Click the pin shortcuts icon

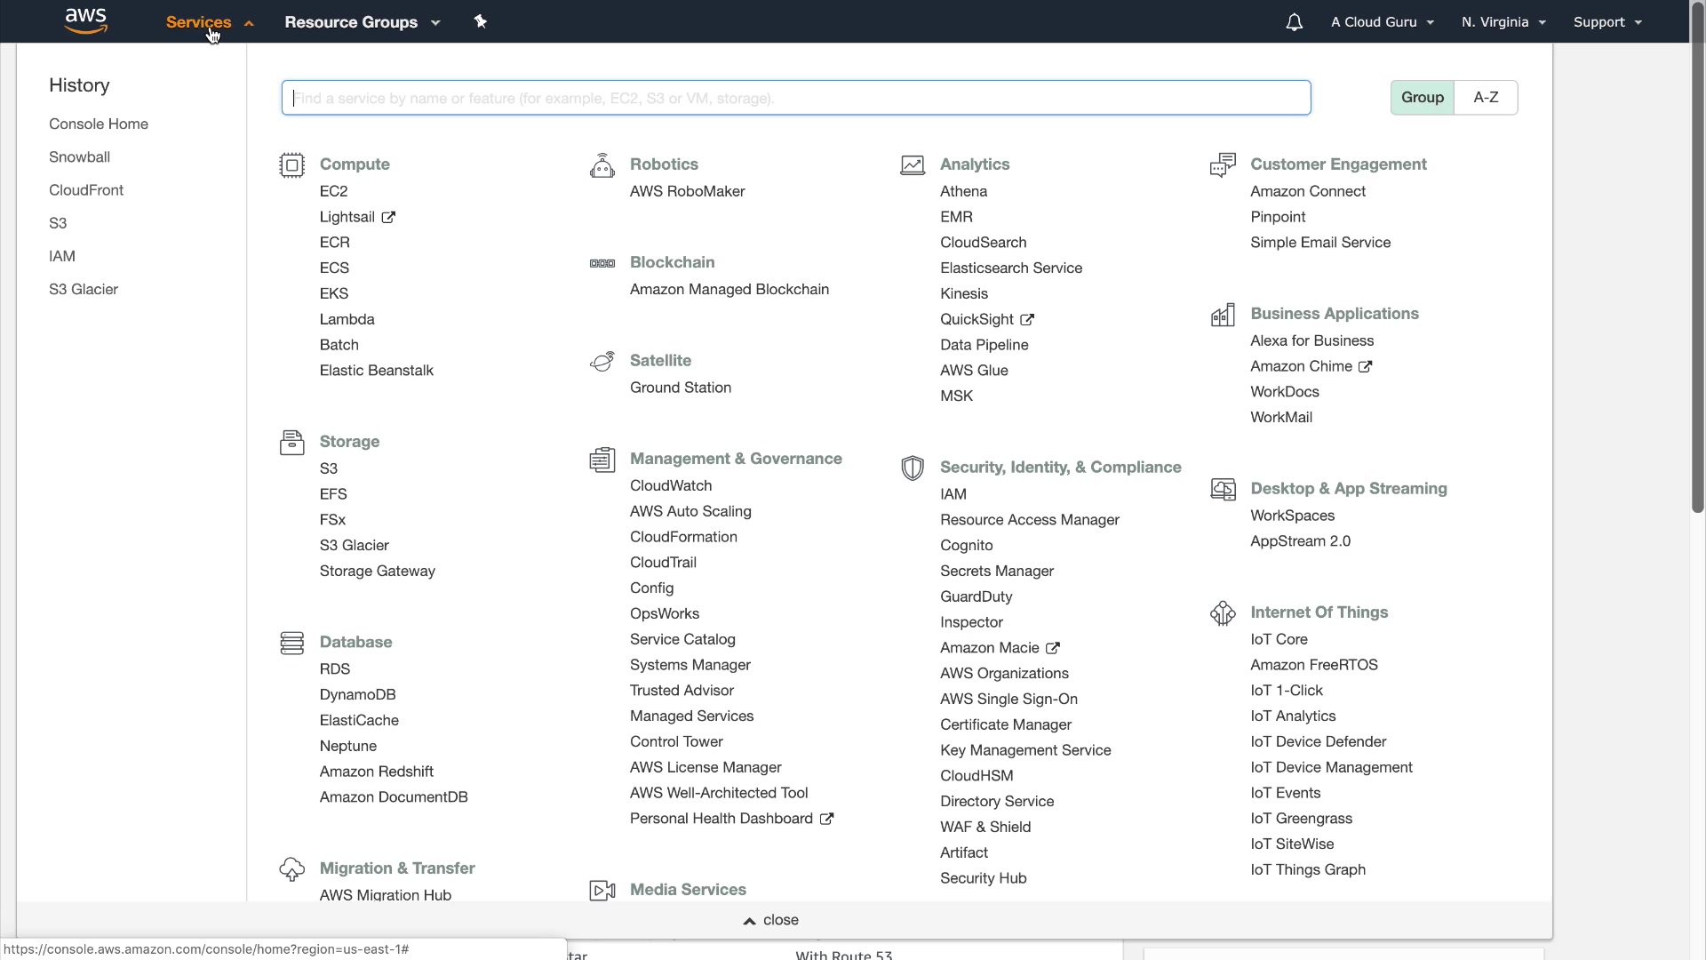click(x=481, y=21)
